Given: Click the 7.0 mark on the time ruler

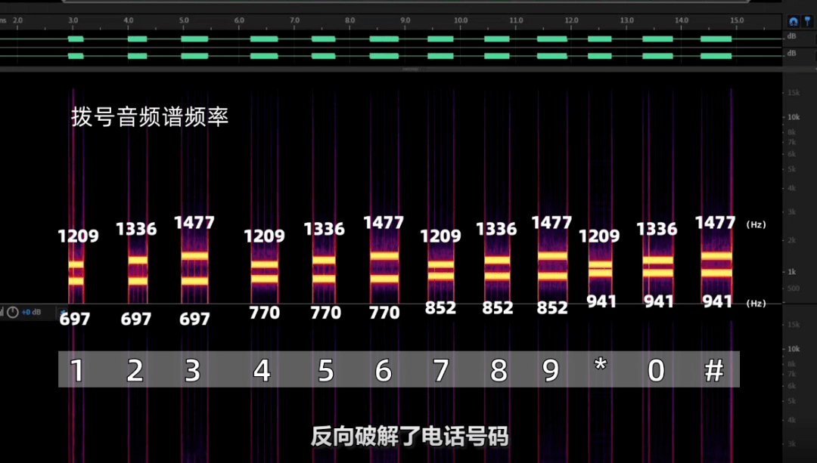Looking at the screenshot, I should 294,20.
